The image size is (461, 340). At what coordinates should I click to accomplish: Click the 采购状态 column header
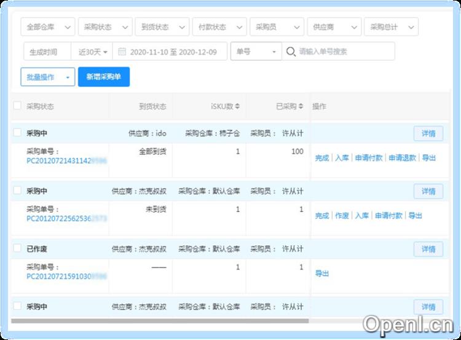tap(40, 106)
